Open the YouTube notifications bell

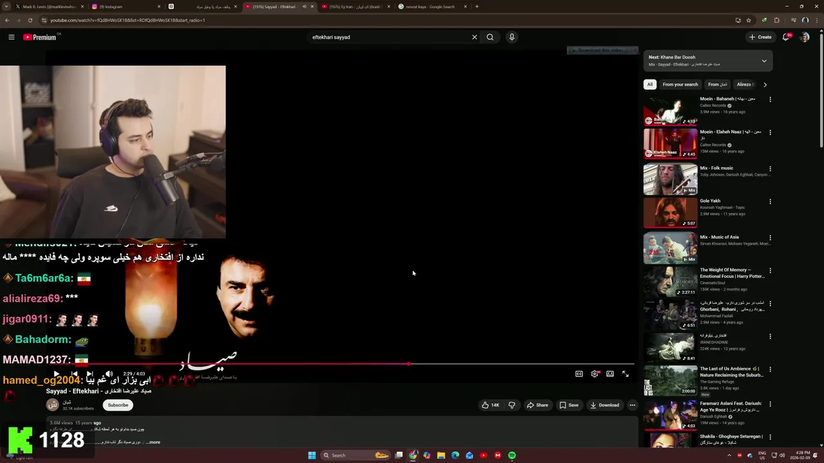[785, 37]
